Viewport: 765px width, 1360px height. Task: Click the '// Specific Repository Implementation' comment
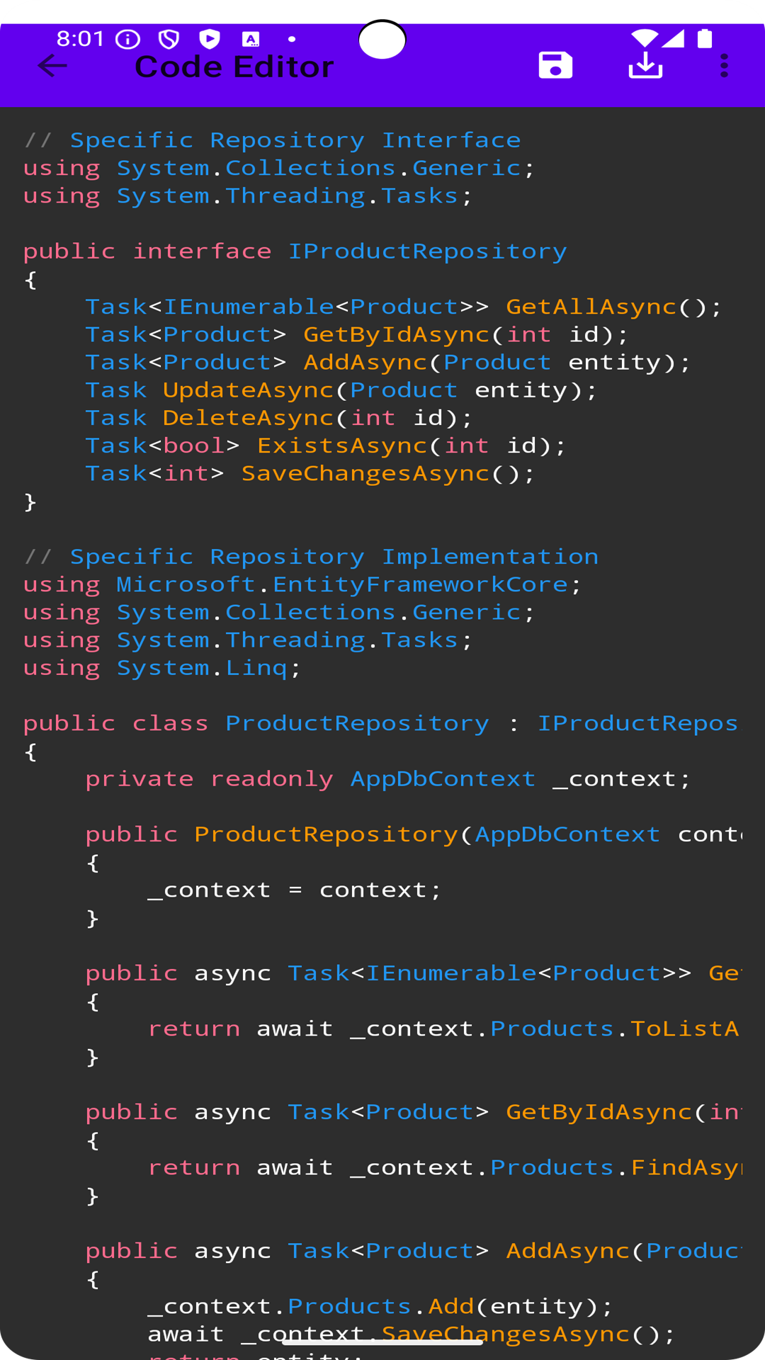pyautogui.click(x=312, y=557)
